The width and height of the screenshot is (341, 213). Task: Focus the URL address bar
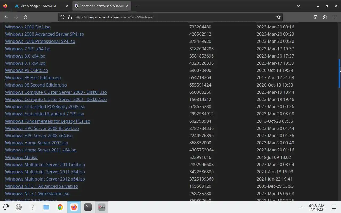click(x=170, y=17)
